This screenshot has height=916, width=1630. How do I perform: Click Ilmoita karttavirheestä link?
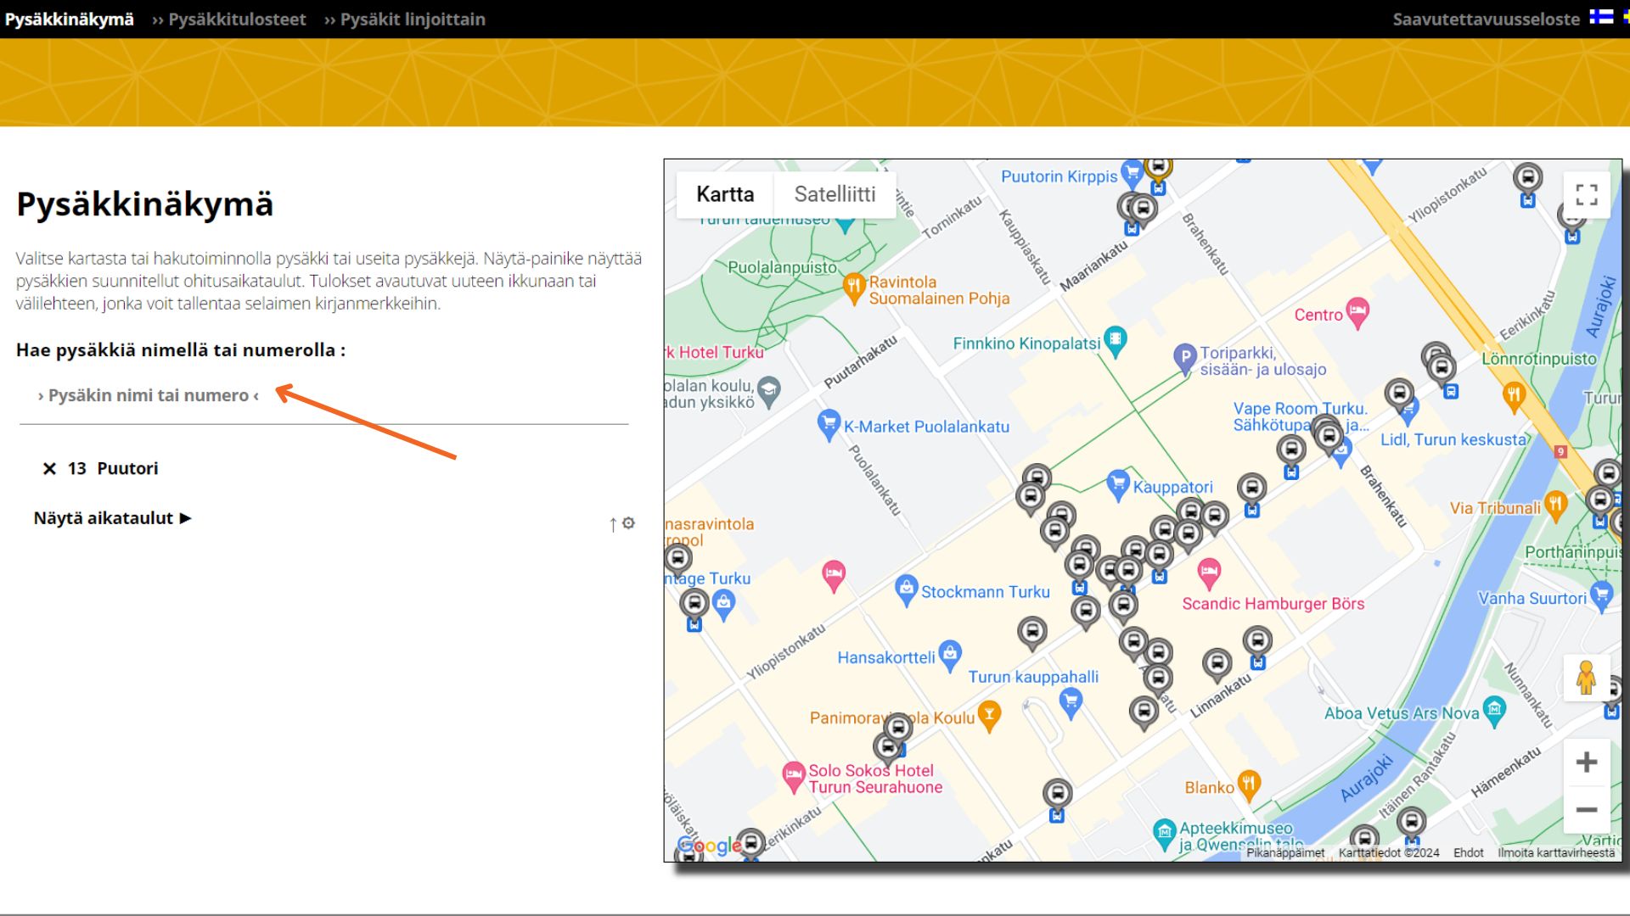1555,852
